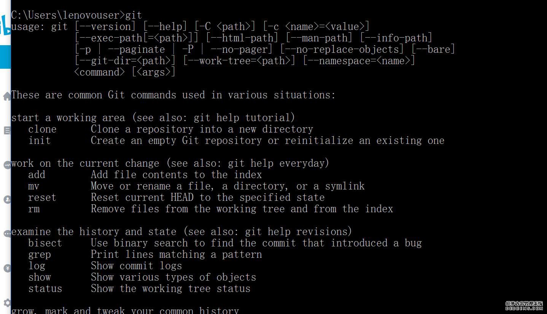This screenshot has height=314, width=547.
Task: Click the "clone" command entry
Action: point(42,129)
